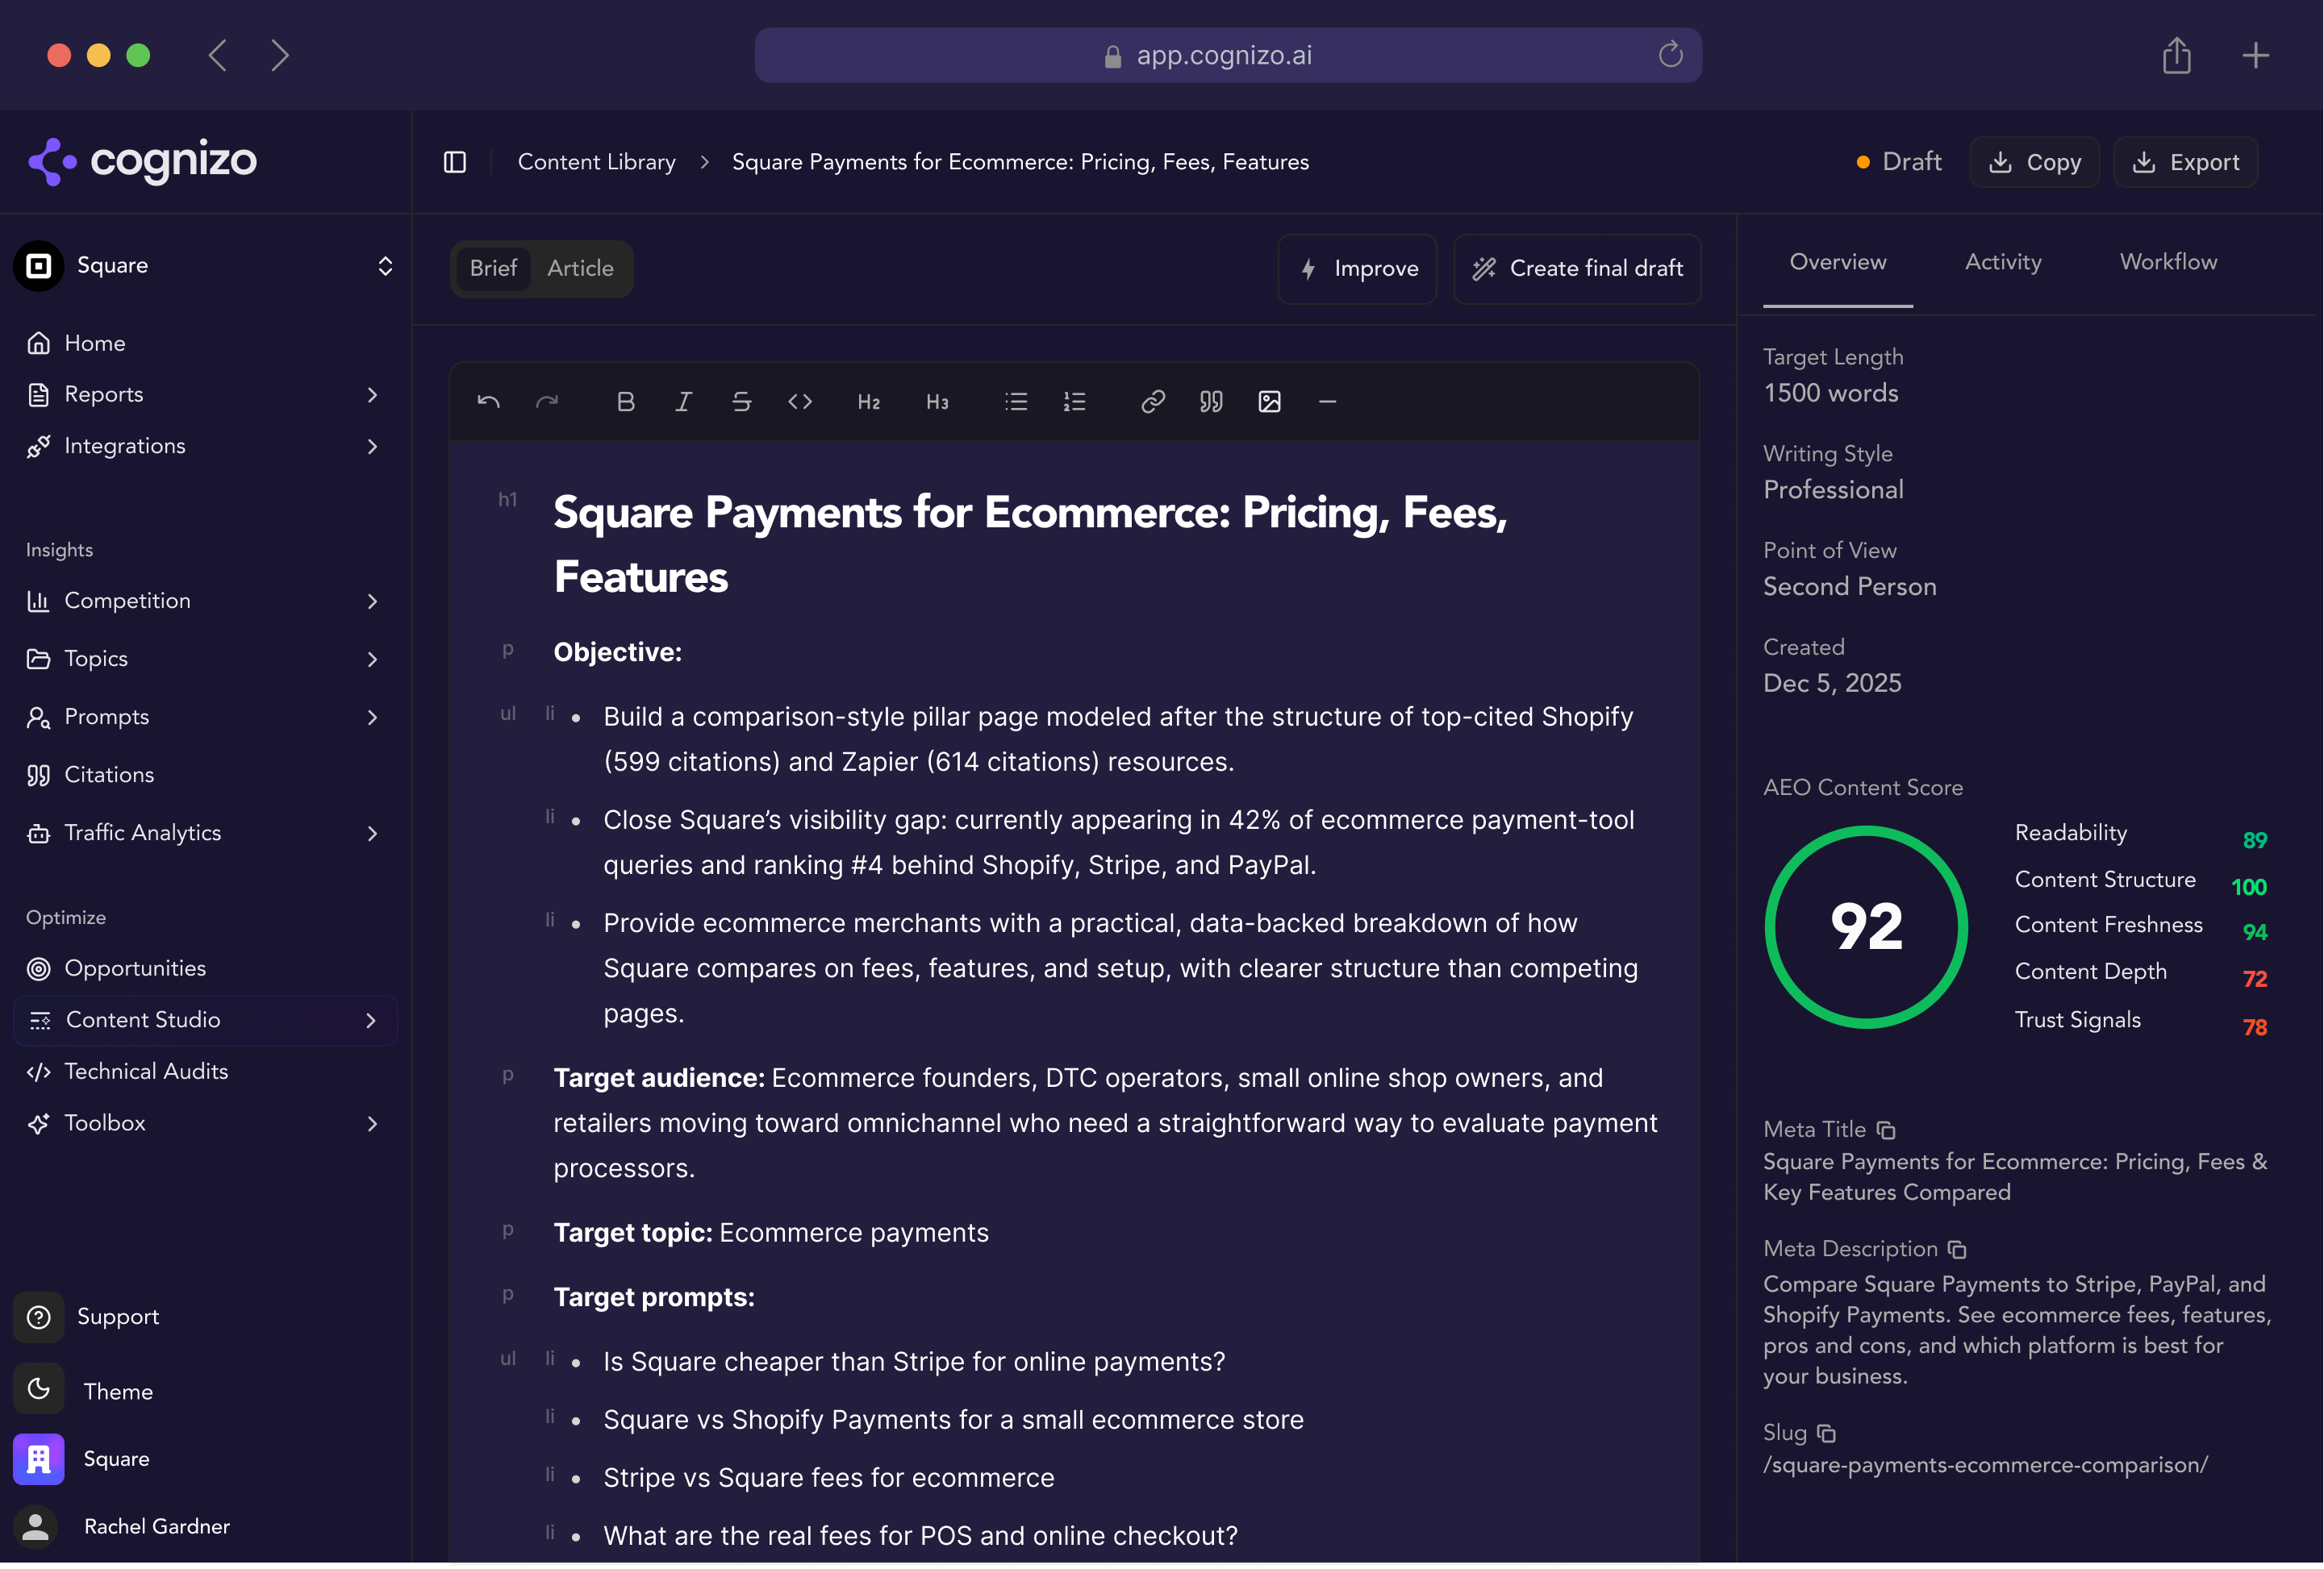
Task: Click the Create final draft button
Action: (x=1577, y=268)
